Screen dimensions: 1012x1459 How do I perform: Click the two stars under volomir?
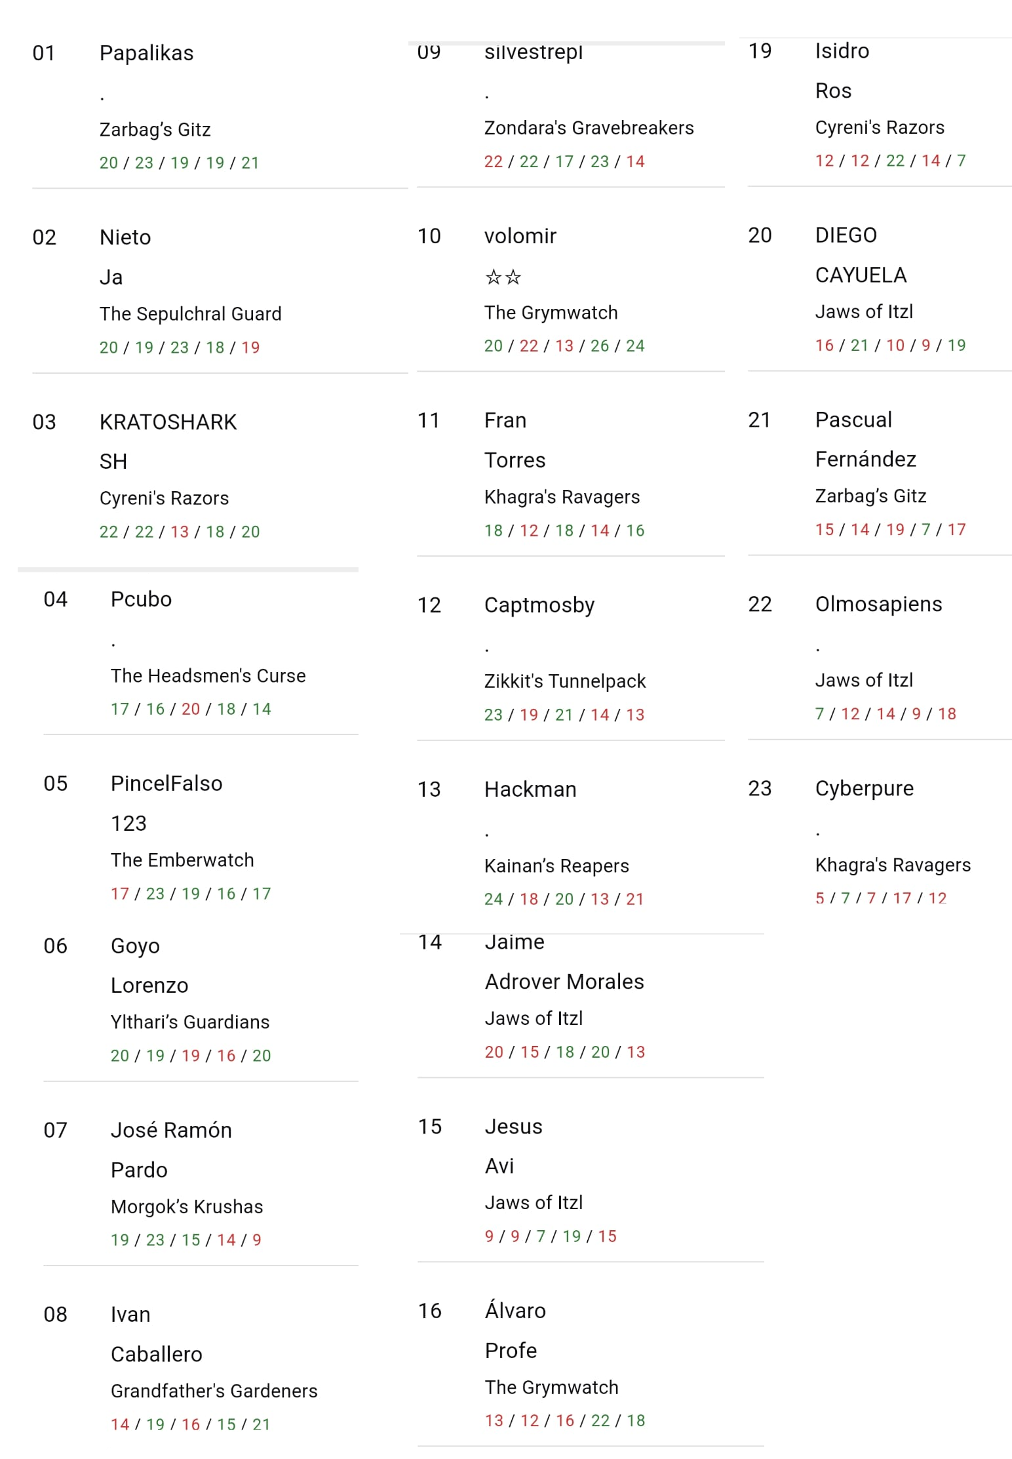[x=503, y=277]
